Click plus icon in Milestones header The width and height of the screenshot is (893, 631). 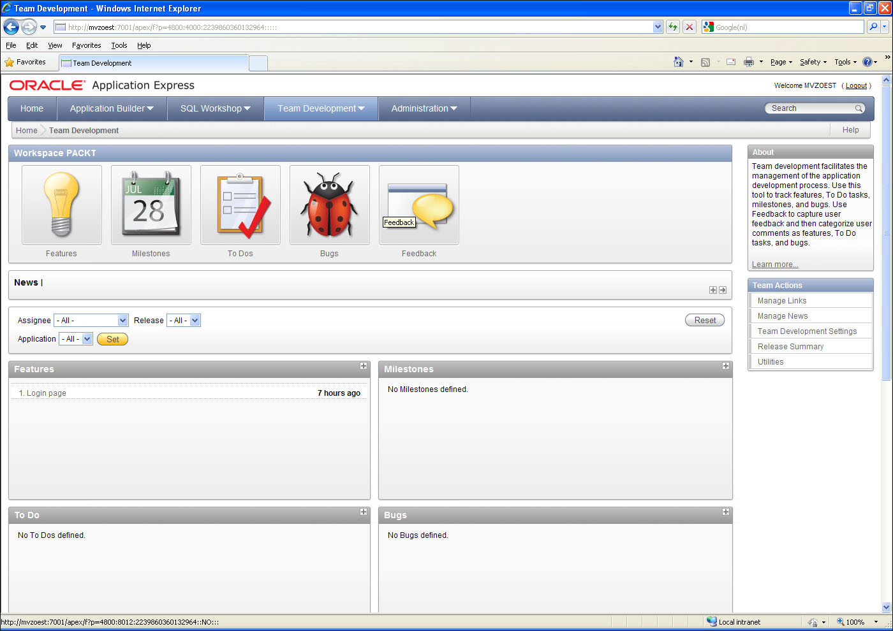(726, 366)
